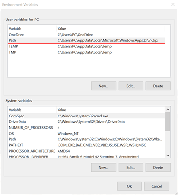The image size is (178, 195).
Task: Click the C:\Windows\system32;C:\Windows system Path value
Action: [x=110, y=139]
